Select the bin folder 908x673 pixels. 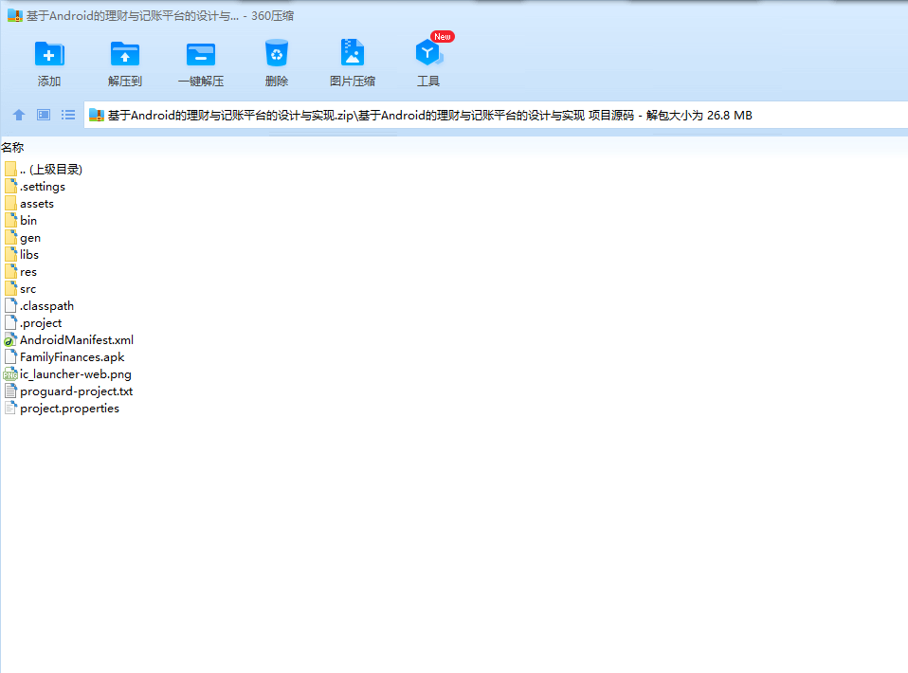click(x=20, y=220)
